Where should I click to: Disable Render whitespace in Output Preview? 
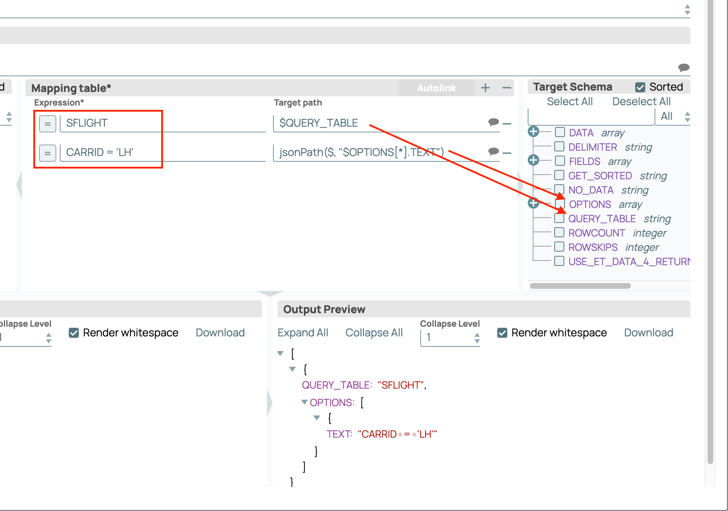coord(502,333)
